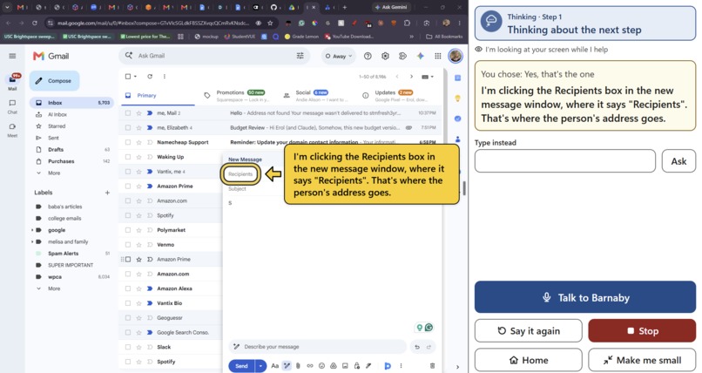
Task: Expand More under Purchases
Action: tap(54, 173)
